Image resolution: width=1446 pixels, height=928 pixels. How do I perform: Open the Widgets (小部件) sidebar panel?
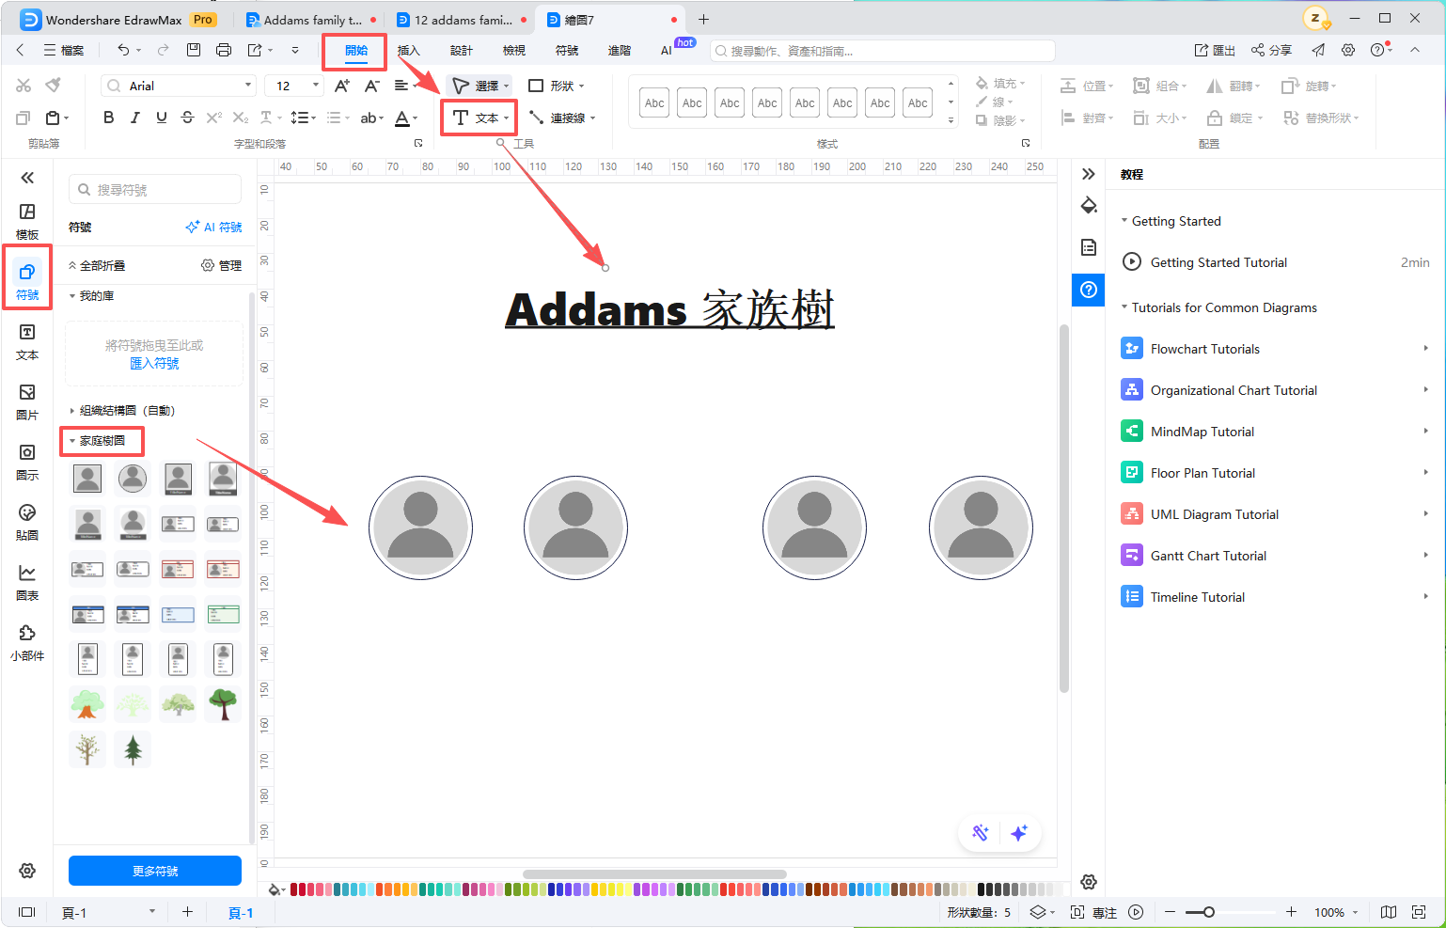[27, 642]
